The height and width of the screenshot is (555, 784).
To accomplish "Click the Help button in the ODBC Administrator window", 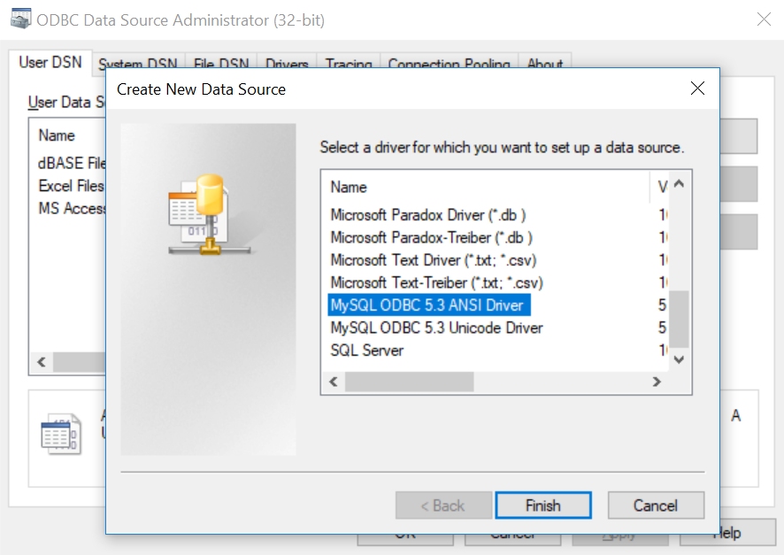I will [727, 533].
